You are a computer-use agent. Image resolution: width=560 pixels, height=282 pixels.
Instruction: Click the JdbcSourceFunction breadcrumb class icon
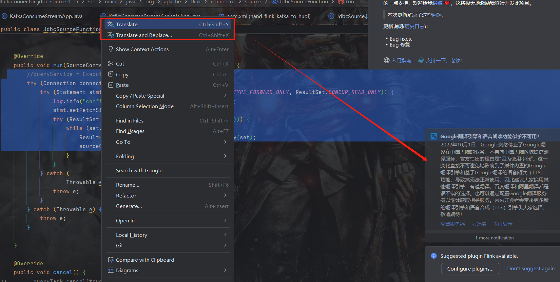pyautogui.click(x=275, y=2)
